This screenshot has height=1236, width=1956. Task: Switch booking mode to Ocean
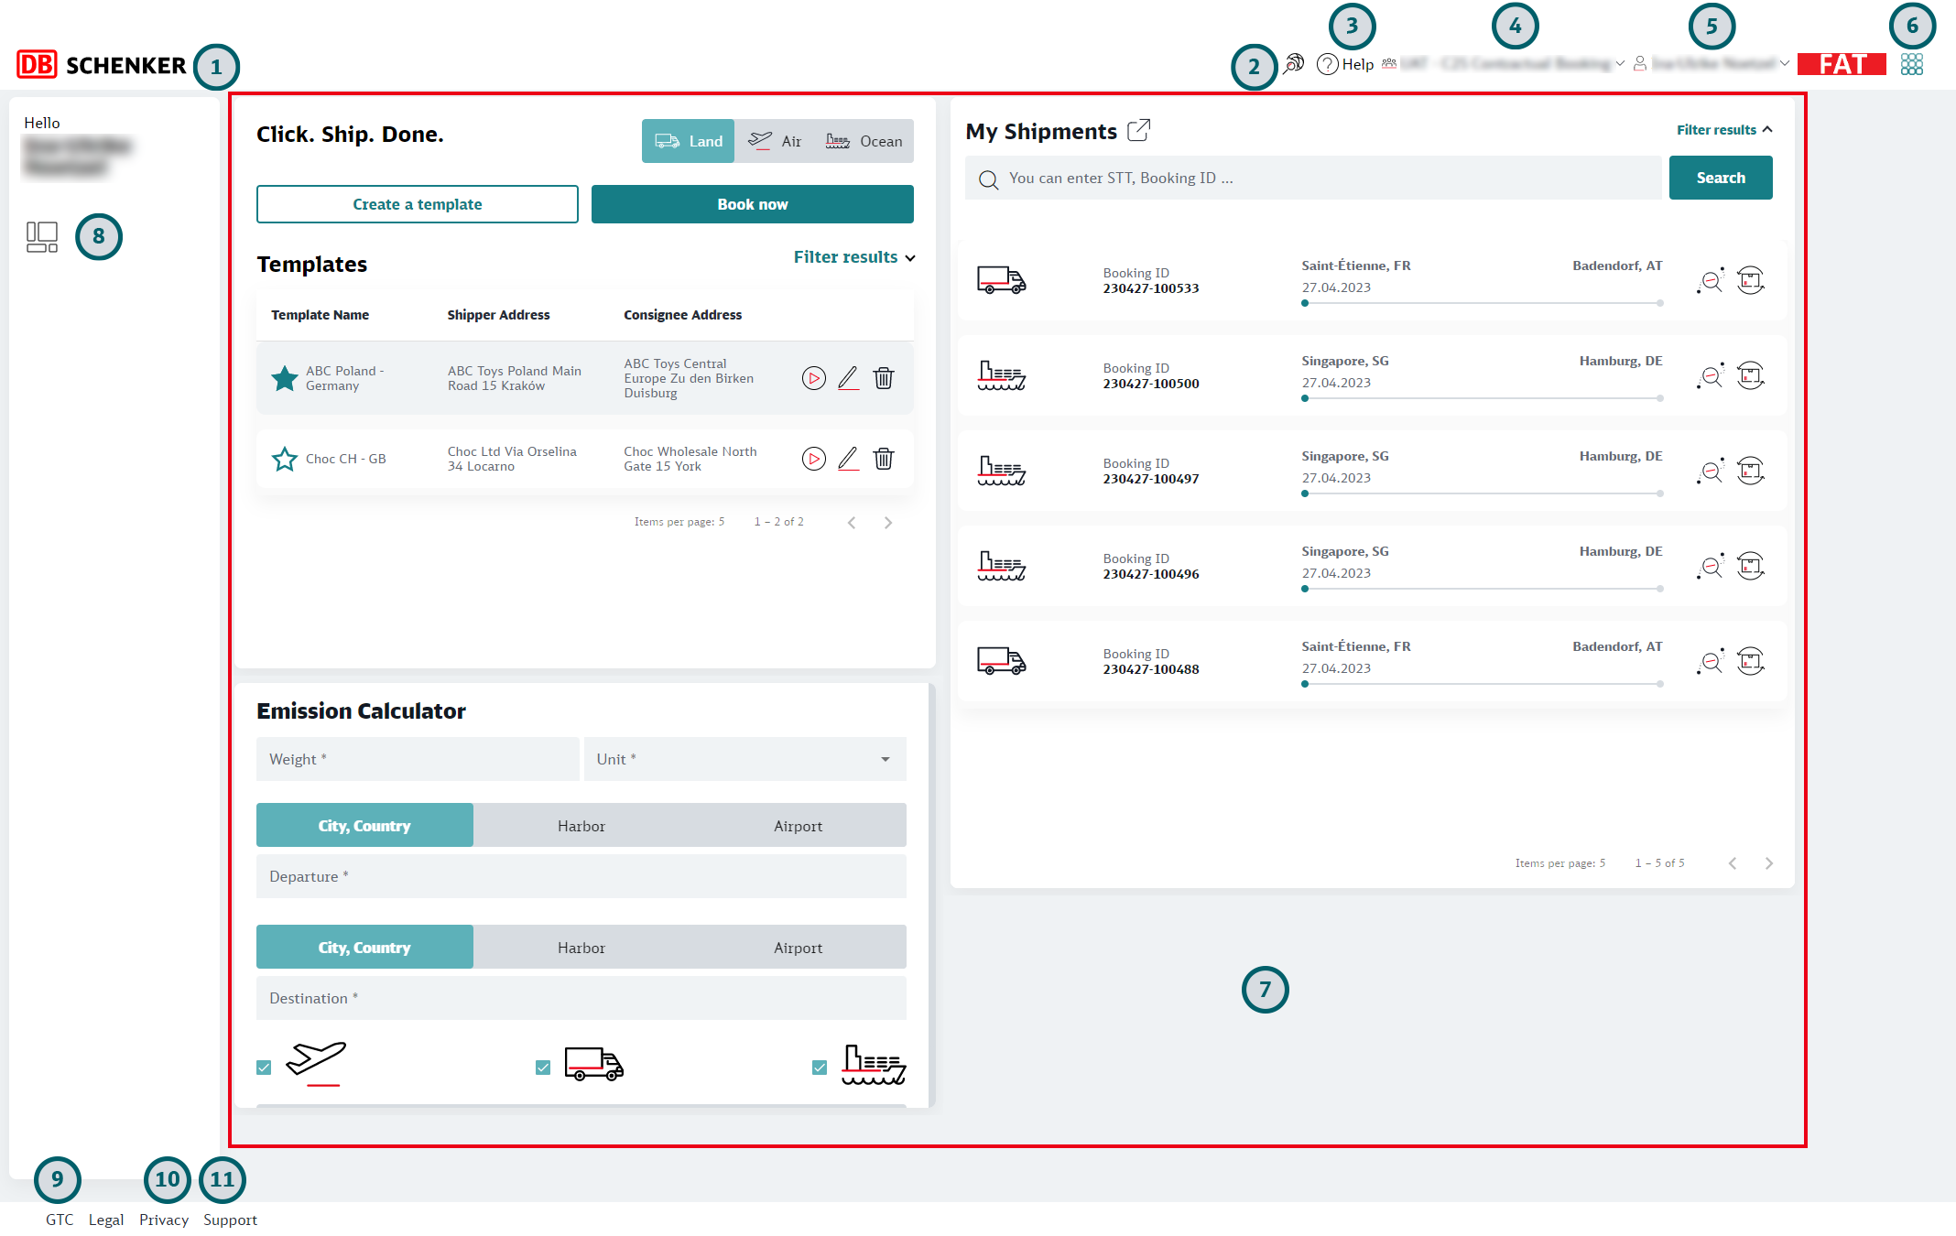pos(864,141)
